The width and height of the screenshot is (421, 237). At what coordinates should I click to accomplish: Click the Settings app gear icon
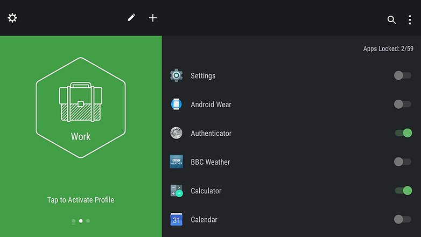pos(177,75)
